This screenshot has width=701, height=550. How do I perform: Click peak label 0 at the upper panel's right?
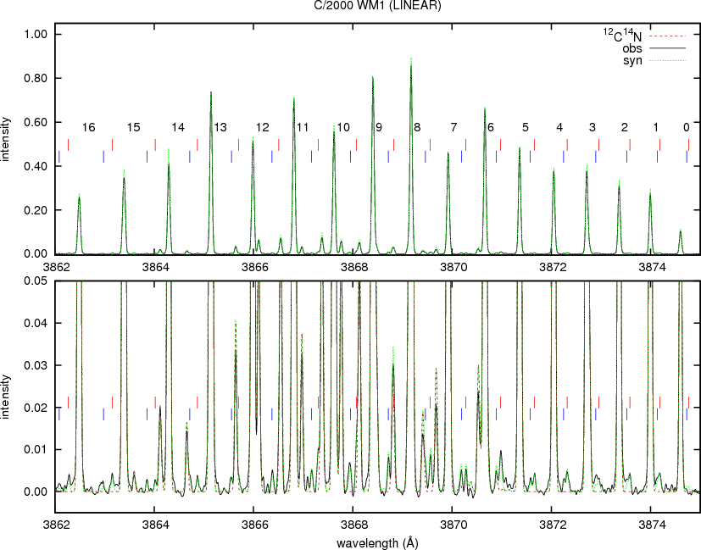coord(687,127)
